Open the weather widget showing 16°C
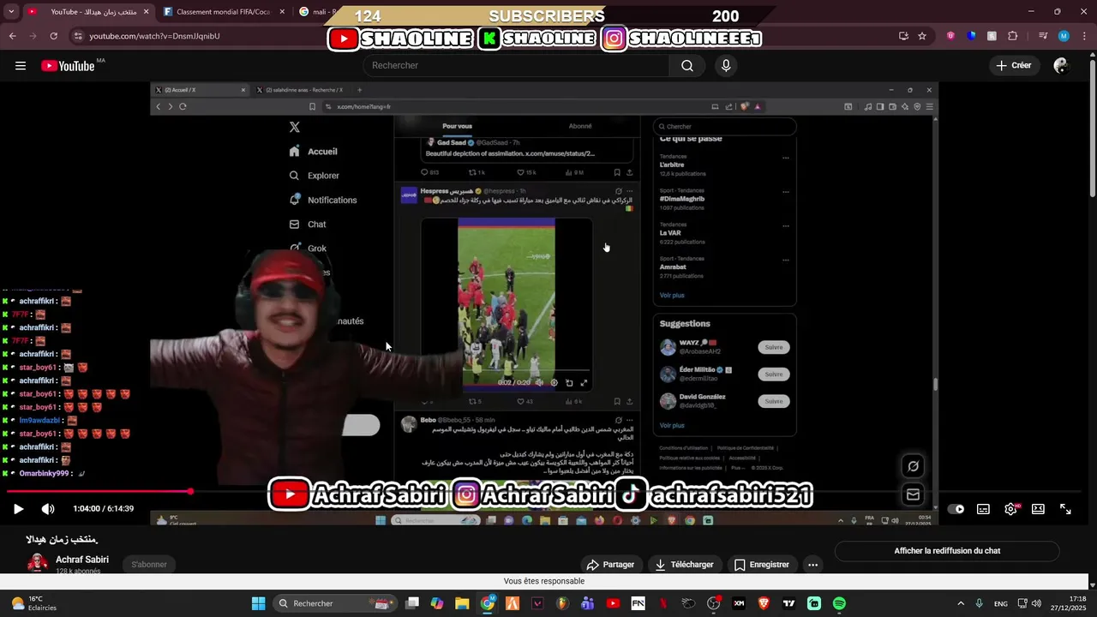1097x617 pixels. click(x=34, y=603)
